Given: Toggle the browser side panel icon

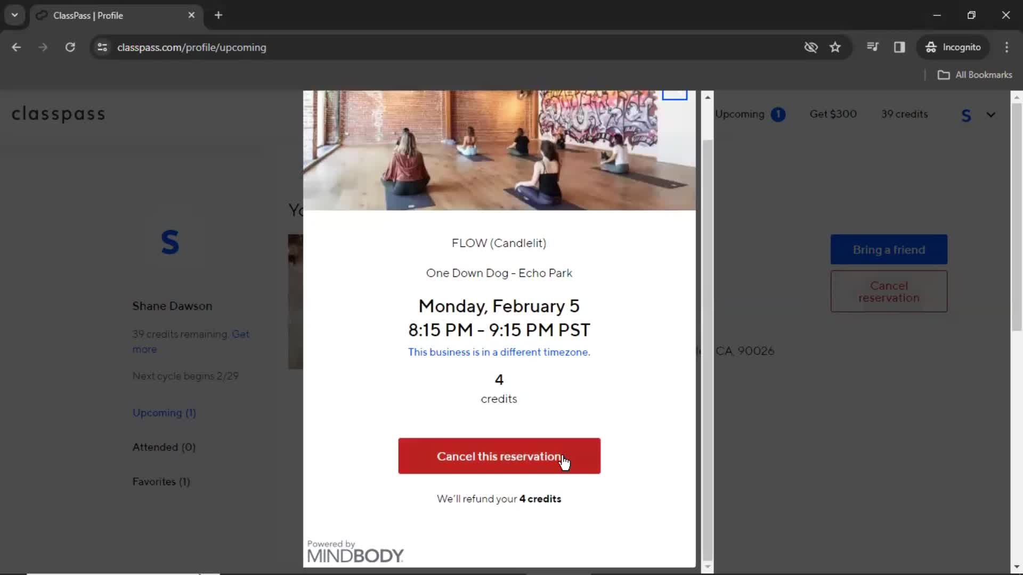Looking at the screenshot, I should point(899,47).
